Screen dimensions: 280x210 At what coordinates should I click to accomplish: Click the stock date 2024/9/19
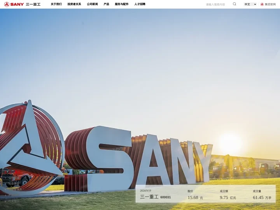click(x=145, y=191)
